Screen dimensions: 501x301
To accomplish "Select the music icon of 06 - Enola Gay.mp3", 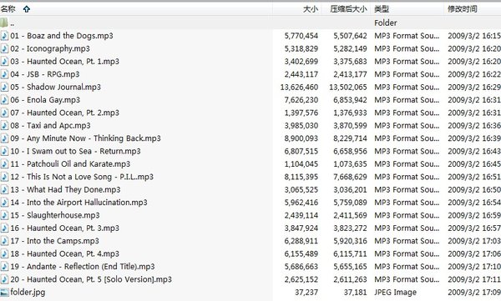I will tap(4, 100).
